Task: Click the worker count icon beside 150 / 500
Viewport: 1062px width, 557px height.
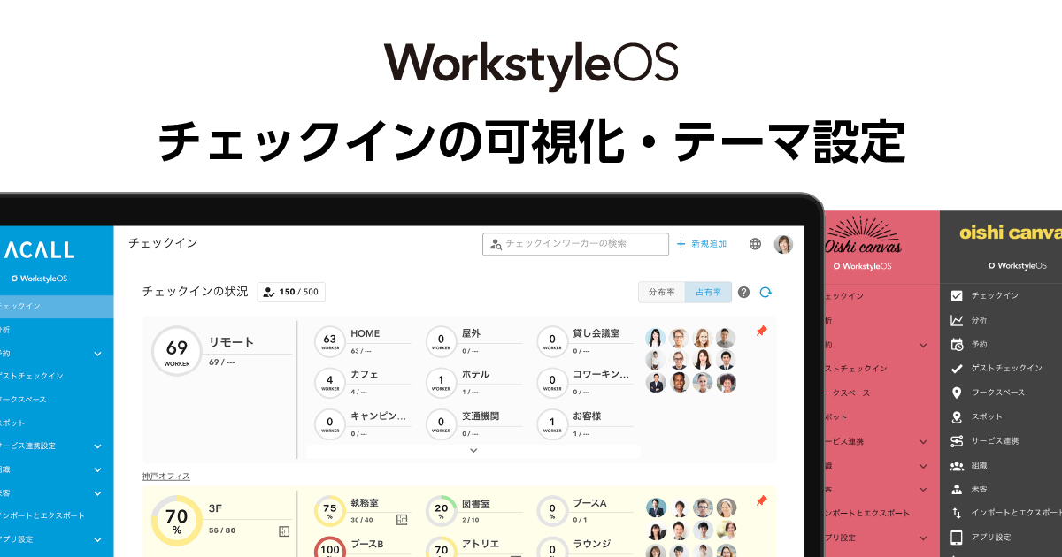Action: point(269,292)
